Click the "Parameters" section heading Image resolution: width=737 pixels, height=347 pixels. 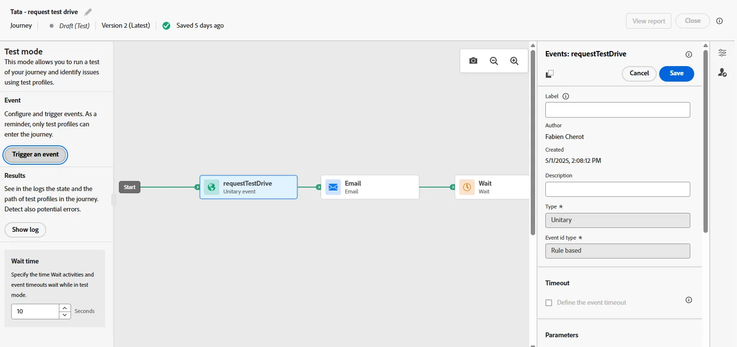pos(562,335)
